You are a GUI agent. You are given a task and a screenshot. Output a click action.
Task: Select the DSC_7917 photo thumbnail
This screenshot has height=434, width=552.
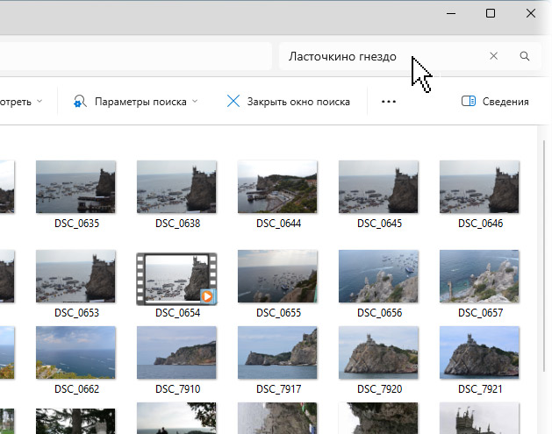pos(277,352)
